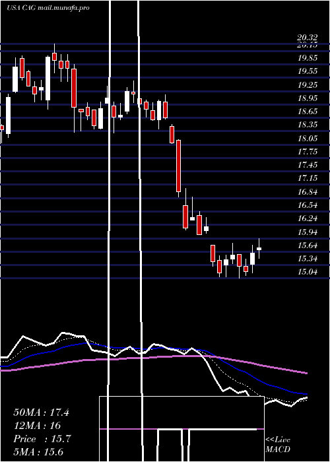Click the 20.32 price axis label
330x462 pixels.
[308, 38]
